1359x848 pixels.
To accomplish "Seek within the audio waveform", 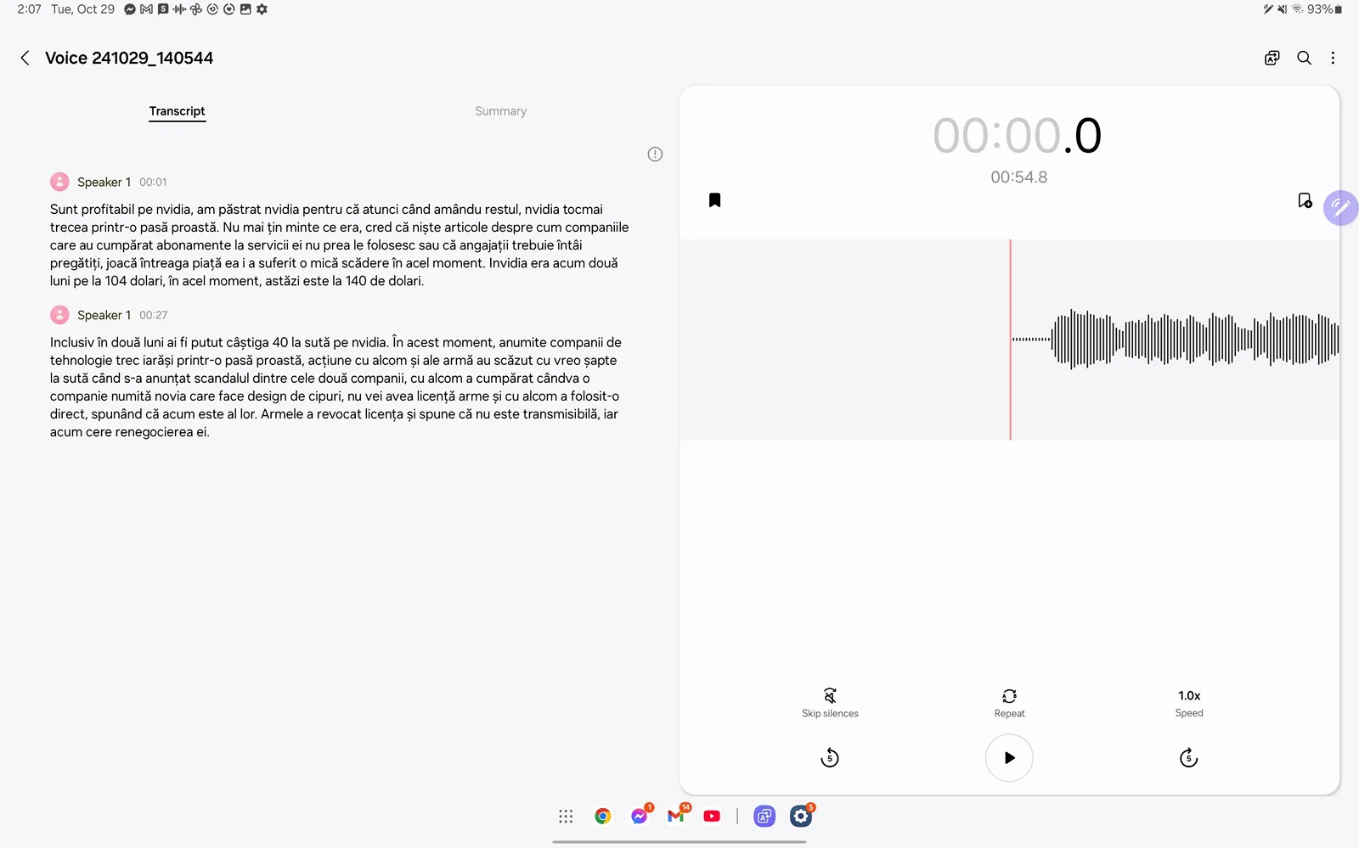I will [1009, 340].
